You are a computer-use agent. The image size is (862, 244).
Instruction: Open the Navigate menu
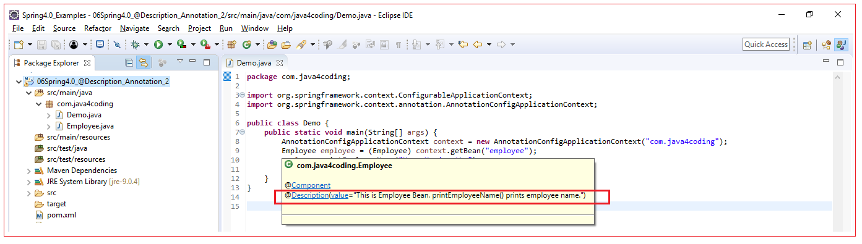pyautogui.click(x=134, y=28)
